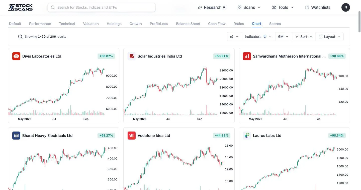This screenshot has height=190, width=361.
Task: Switch to the Scores tab
Action: [x=275, y=24]
